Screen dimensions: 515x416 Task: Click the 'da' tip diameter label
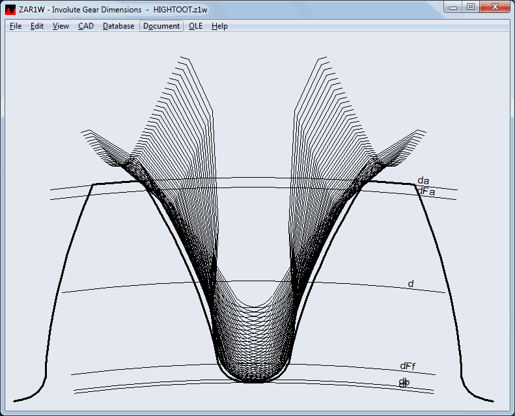click(x=423, y=180)
